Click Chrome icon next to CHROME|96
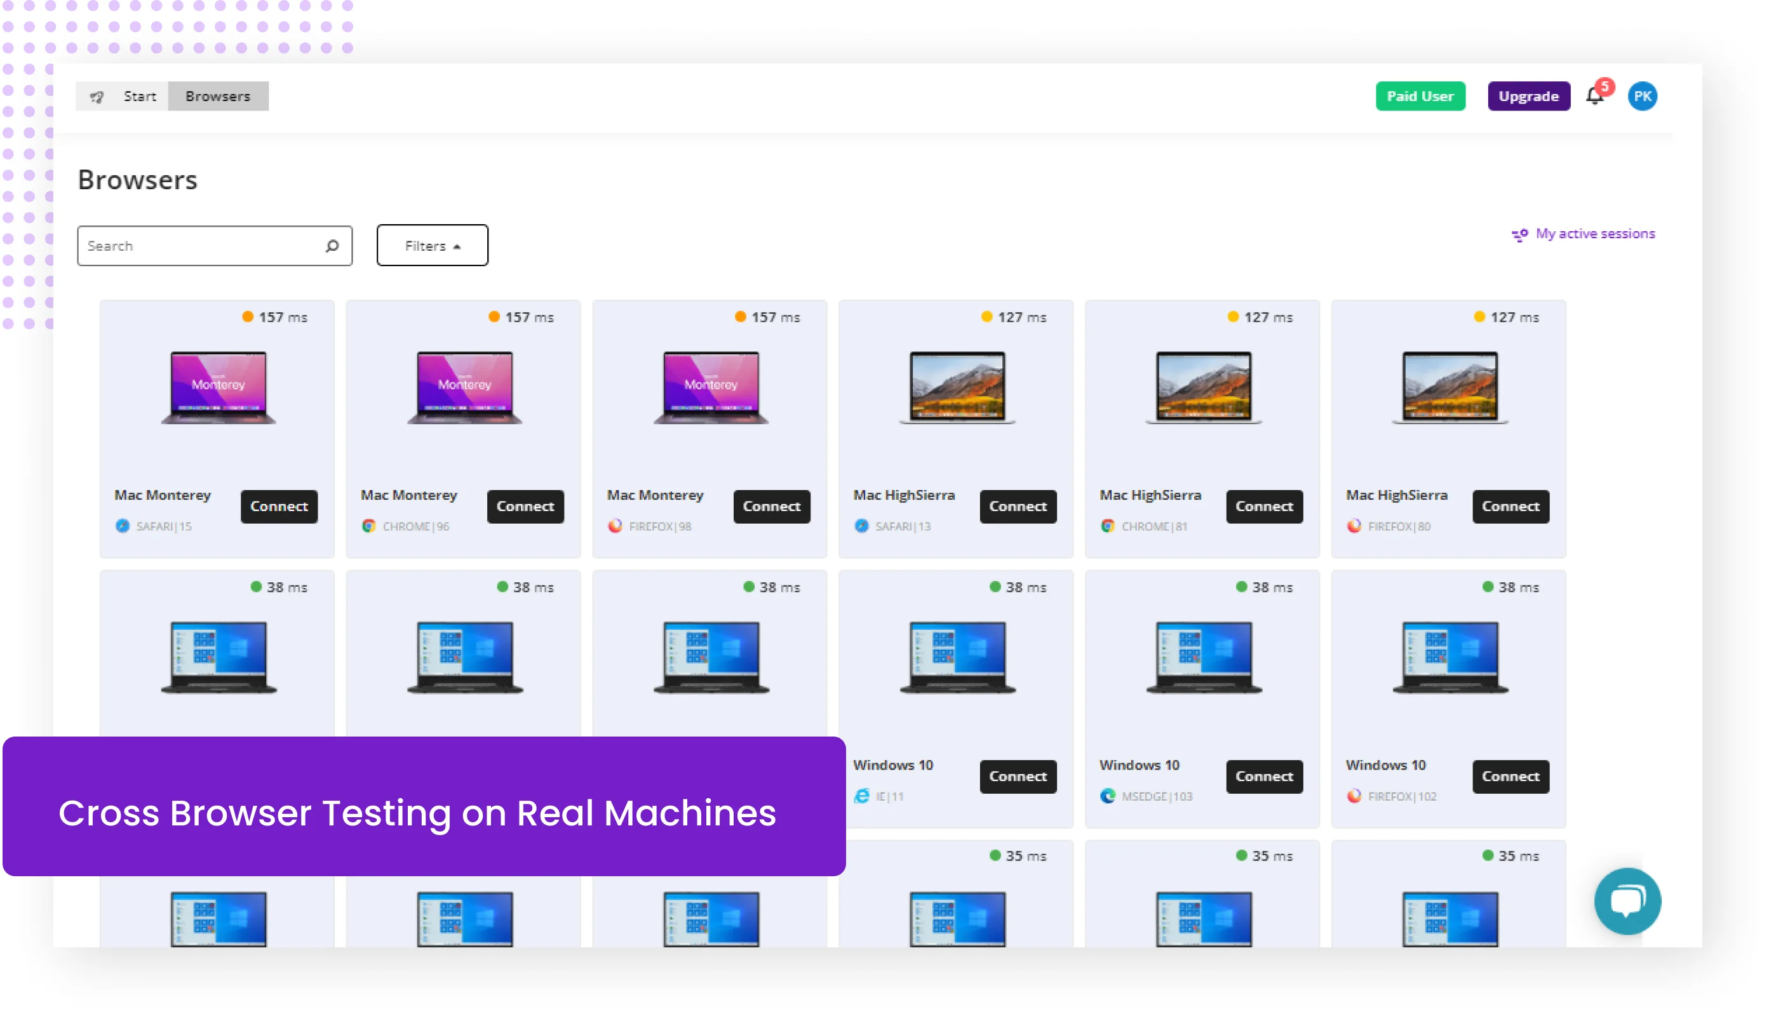 369,526
